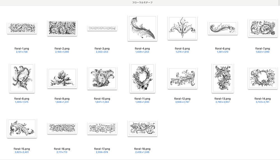Viewport: 280px width, 160px height.
Task: Click the file name floral-4.png
Action: coord(142,49)
